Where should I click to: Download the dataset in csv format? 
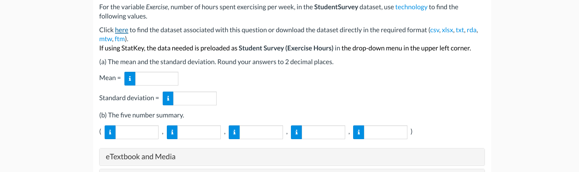[x=434, y=30]
